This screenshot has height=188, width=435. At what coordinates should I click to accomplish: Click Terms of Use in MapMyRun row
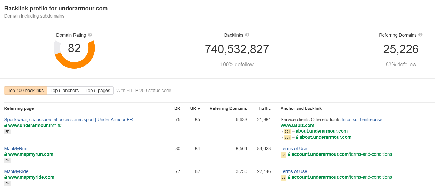294,149
